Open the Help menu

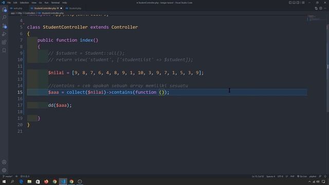click(64, 3)
